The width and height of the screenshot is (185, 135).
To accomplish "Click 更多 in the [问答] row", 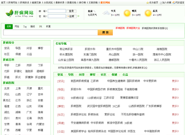I will (175, 98).
